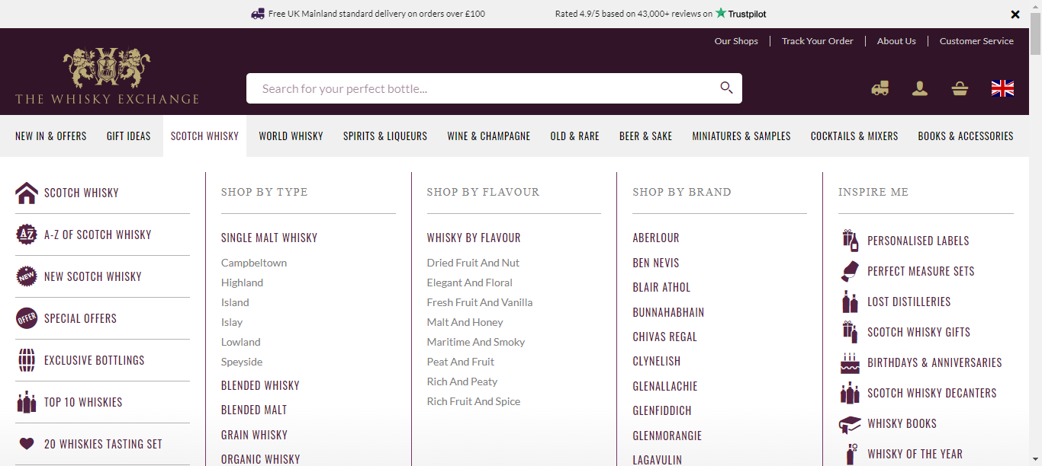Viewport: 1042px width, 466px height.
Task: Open the Beer & Sake menu
Action: [x=646, y=136]
